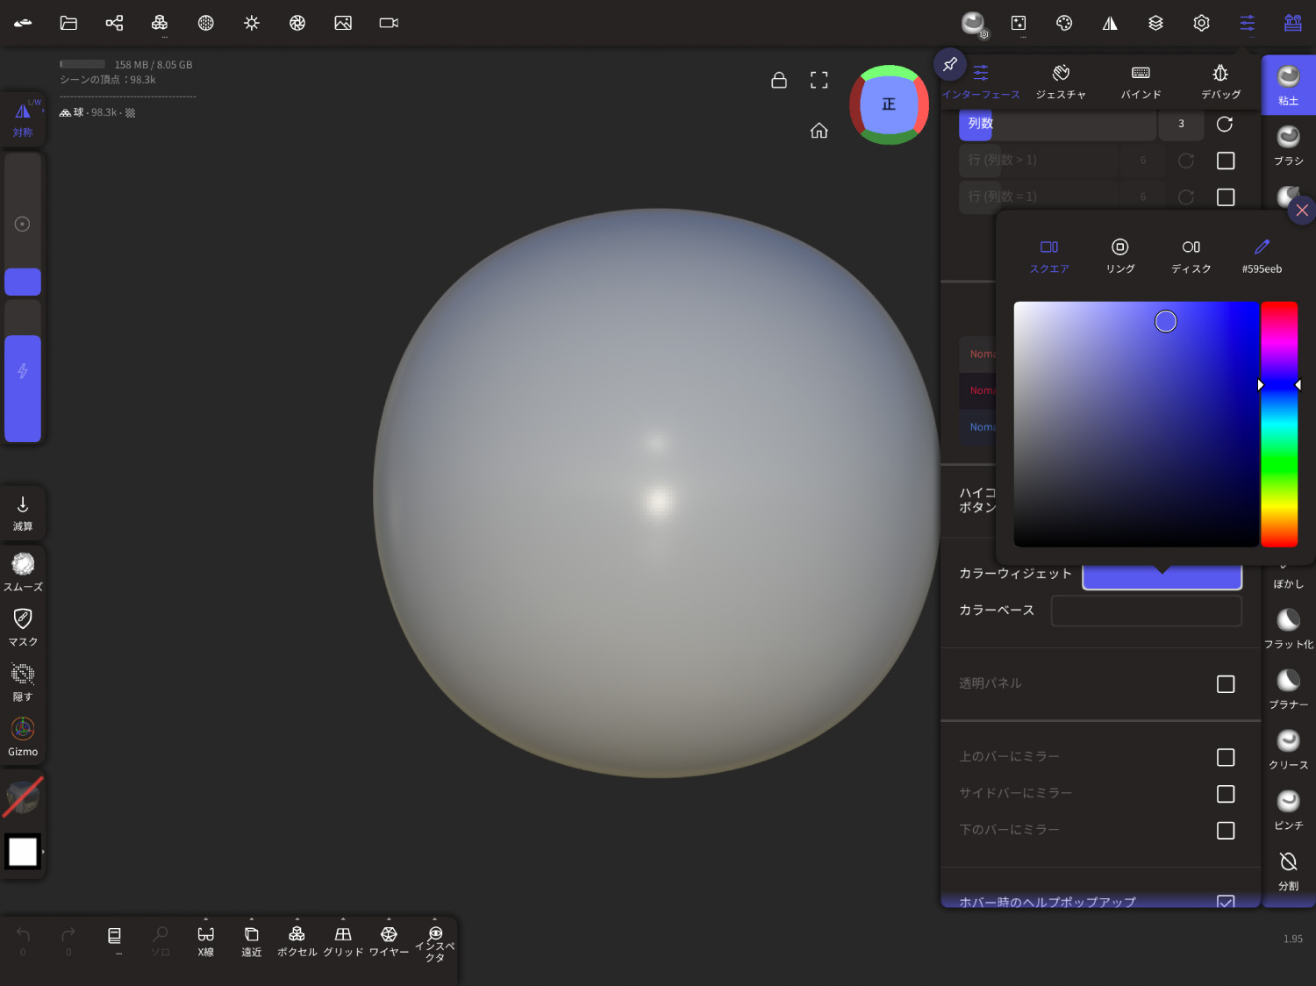Select the Smooth (スムーズ) tool
This screenshot has height=986, width=1316.
point(23,571)
